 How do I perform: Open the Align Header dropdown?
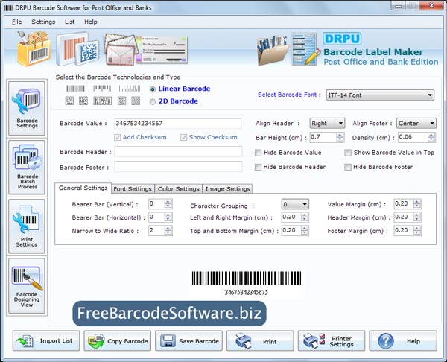(x=327, y=124)
